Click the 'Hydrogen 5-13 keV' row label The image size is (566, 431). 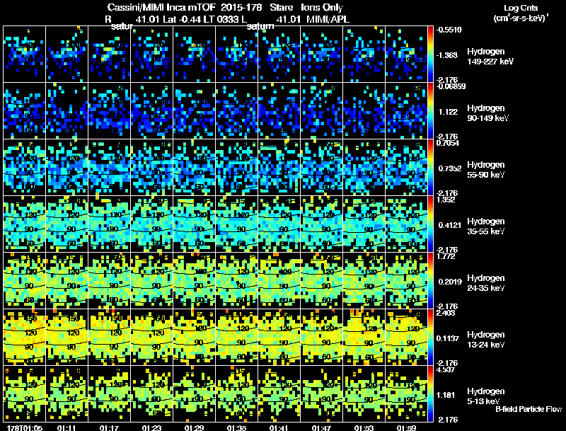[x=486, y=396]
